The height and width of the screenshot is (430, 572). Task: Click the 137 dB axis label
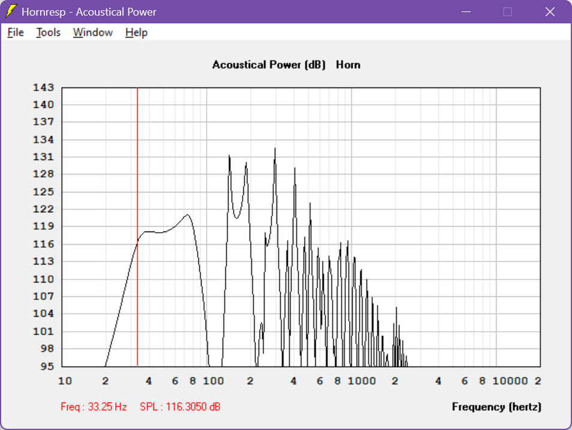pyautogui.click(x=43, y=122)
